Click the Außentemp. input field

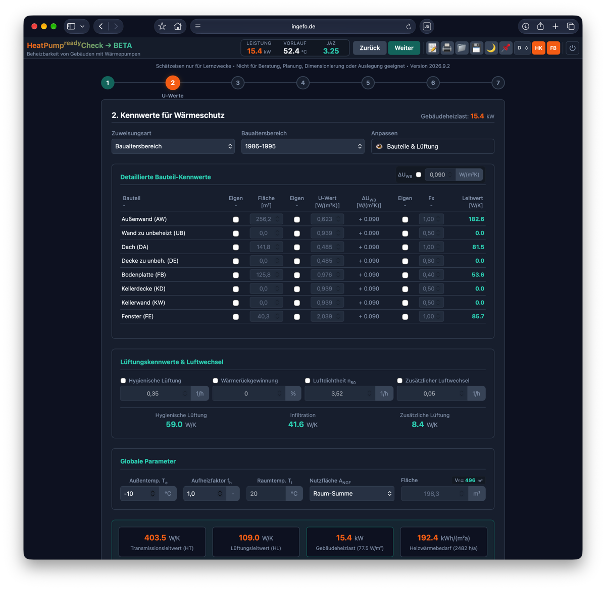click(x=139, y=494)
